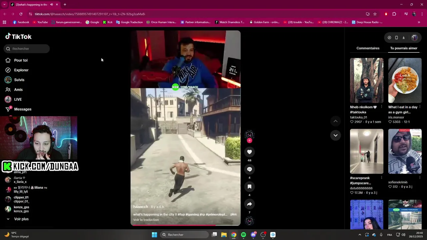Open more options for What I eat video
The image size is (427, 240).
[x=420, y=107]
